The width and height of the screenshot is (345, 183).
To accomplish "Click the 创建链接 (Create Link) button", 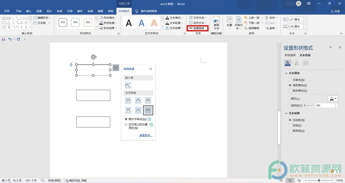I will point(197,28).
